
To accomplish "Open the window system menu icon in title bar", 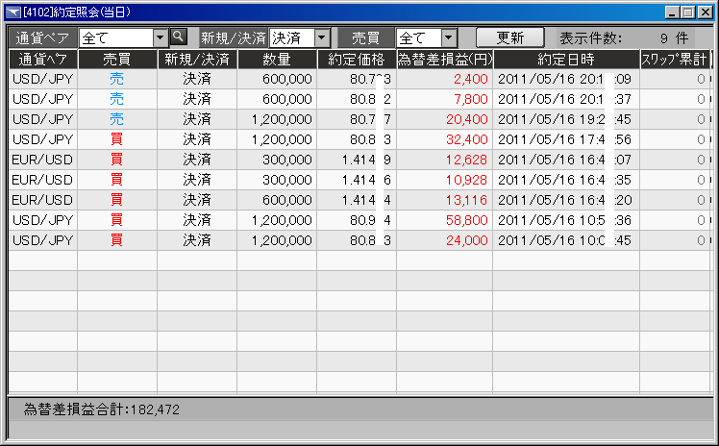I will (x=12, y=12).
